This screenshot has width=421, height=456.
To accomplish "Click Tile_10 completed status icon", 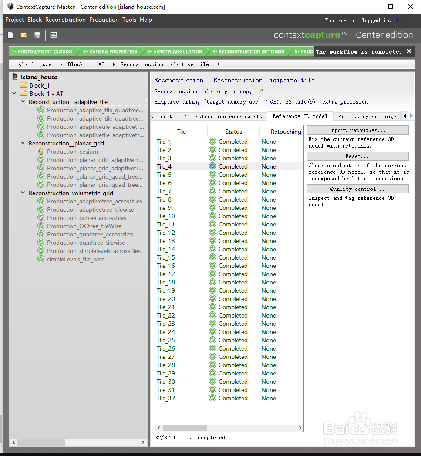I will point(212,216).
